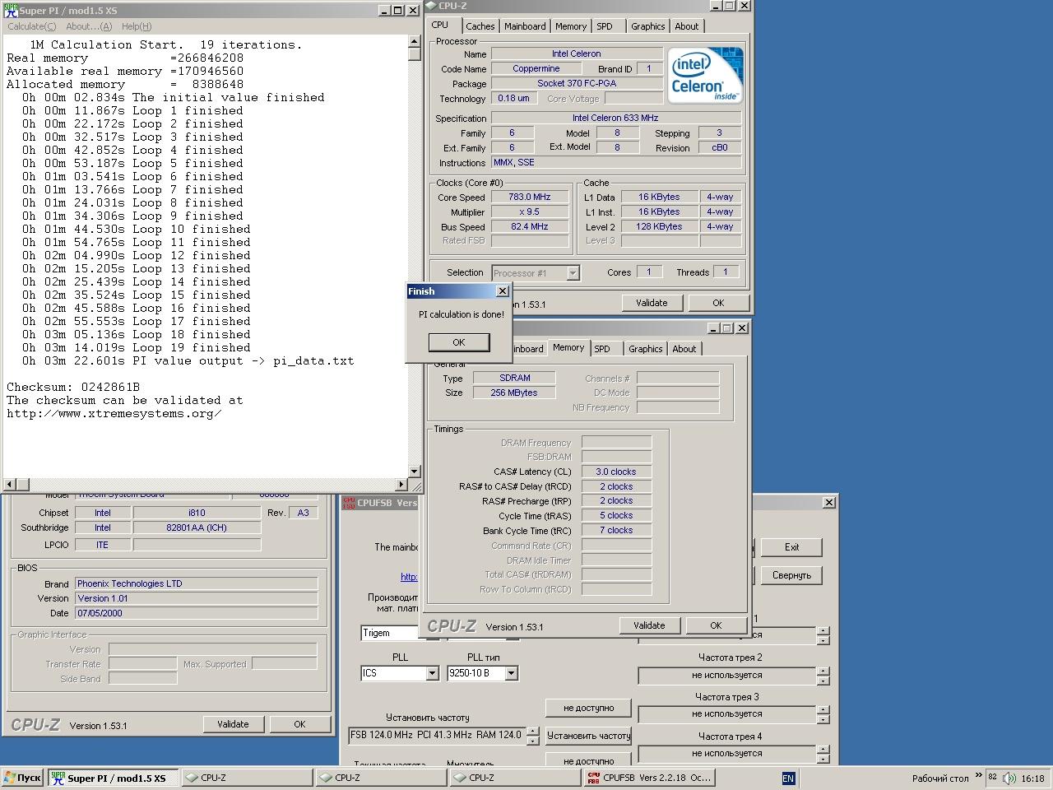Open Help menu in Super PI

pos(137,26)
